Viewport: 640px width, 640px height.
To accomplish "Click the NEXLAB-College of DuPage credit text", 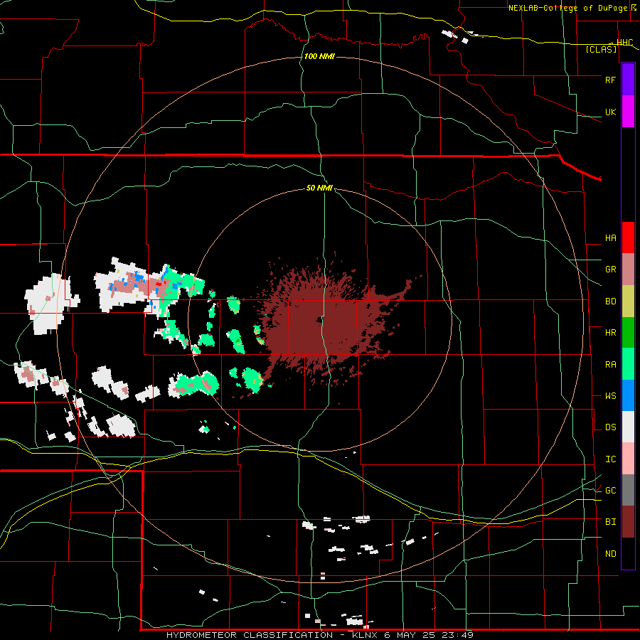I will point(567,8).
